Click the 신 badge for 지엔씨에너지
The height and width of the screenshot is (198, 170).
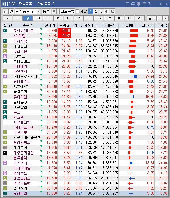(x=5, y=31)
